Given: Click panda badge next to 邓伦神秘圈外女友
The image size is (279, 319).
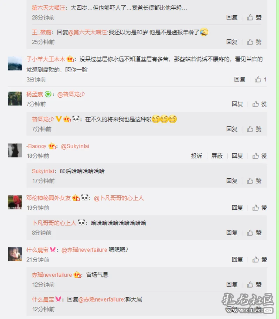Looking at the screenshot, I should coord(85,198).
